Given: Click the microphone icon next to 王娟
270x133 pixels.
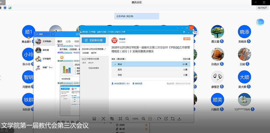Looking at the screenshot, I should [247, 64].
